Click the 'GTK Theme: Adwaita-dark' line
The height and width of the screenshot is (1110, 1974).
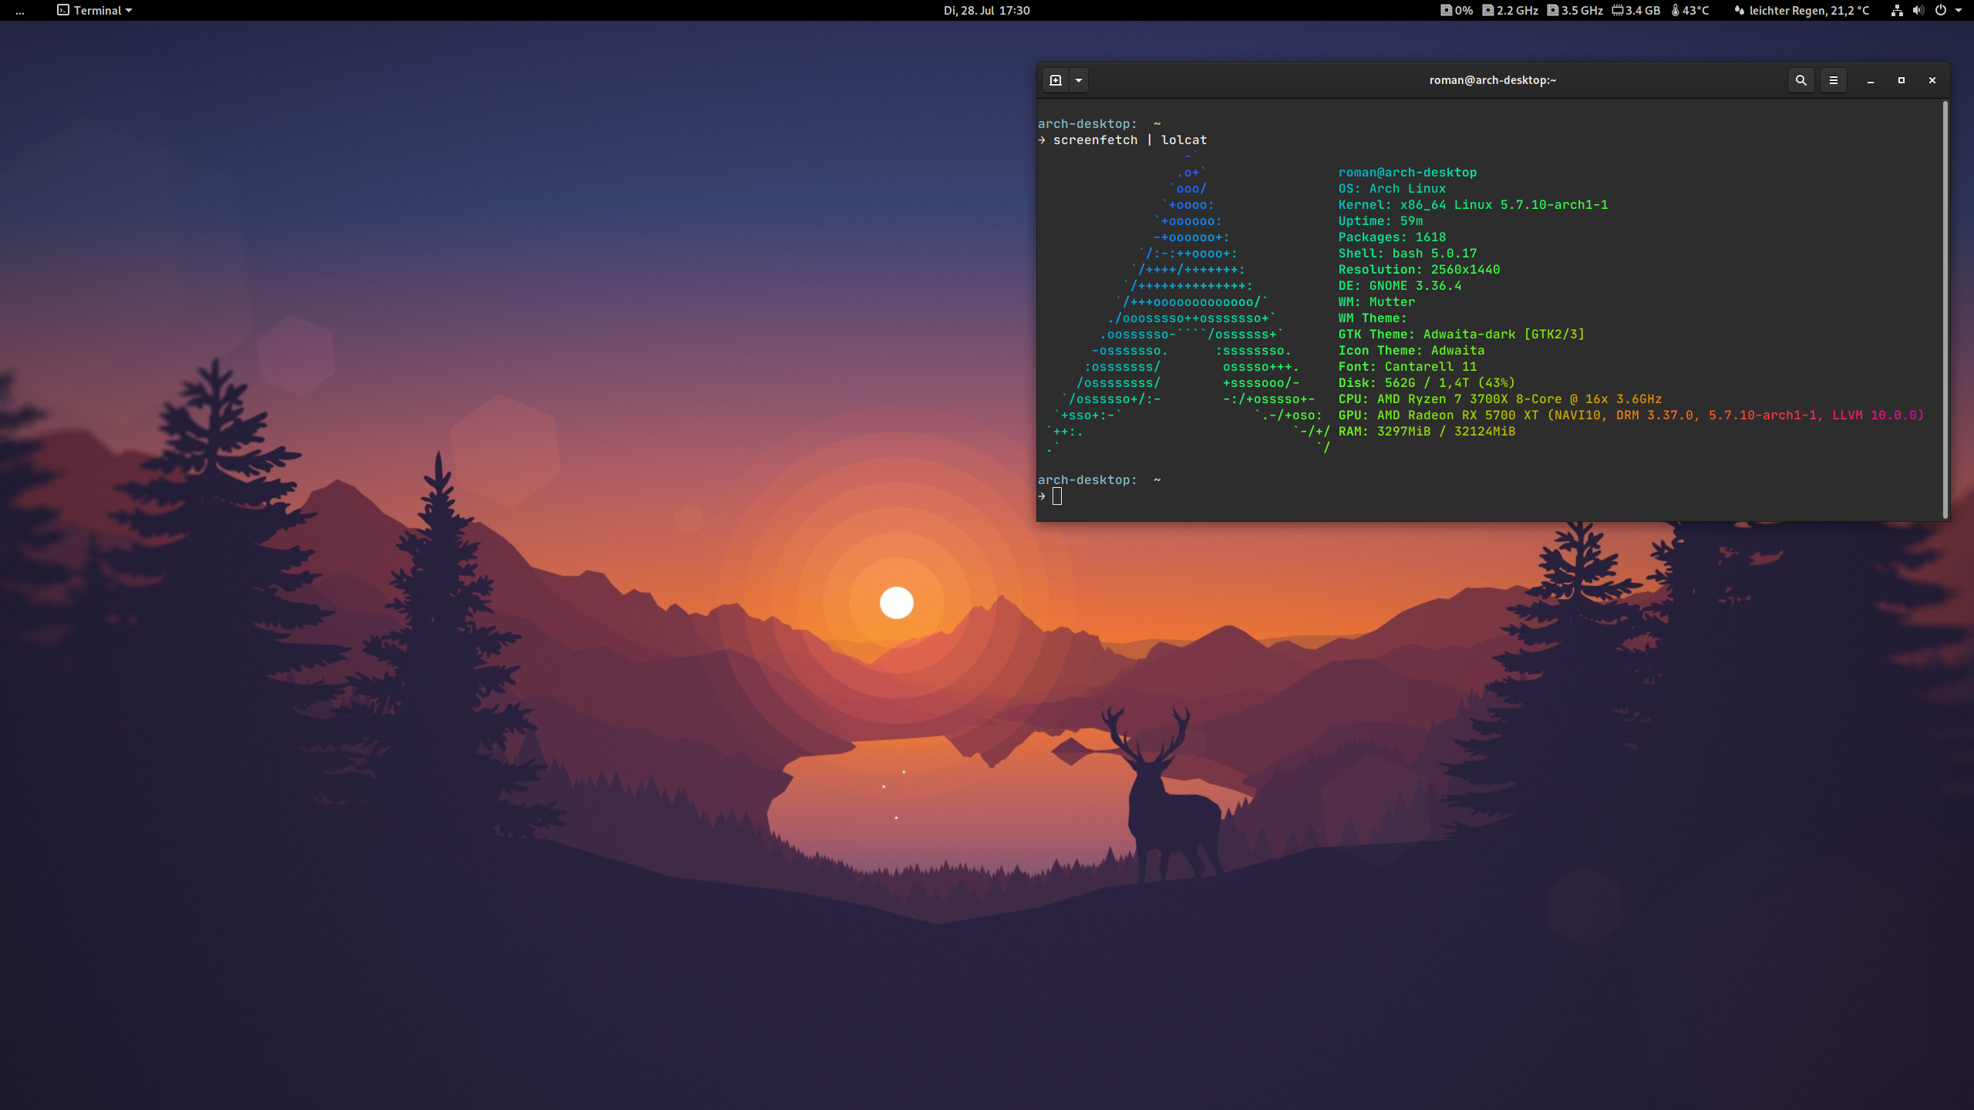click(x=1461, y=334)
